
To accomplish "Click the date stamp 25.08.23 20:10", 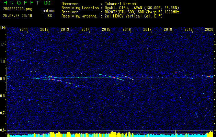I will [x=18, y=16].
